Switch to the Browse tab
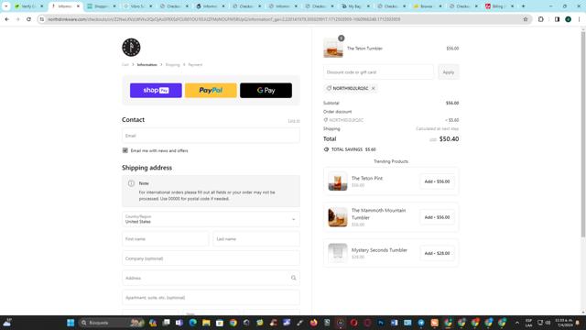586x330 pixels. point(428,6)
